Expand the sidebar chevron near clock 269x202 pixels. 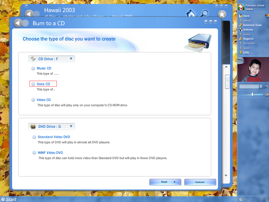tap(267, 199)
